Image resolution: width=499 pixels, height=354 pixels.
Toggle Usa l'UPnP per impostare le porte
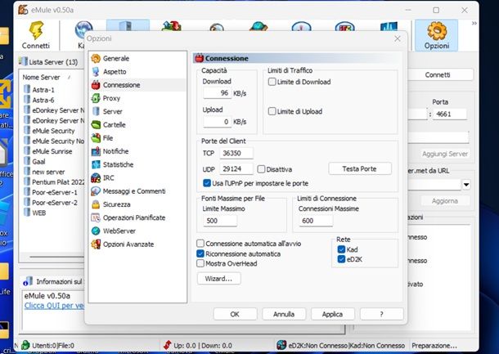pyautogui.click(x=207, y=183)
